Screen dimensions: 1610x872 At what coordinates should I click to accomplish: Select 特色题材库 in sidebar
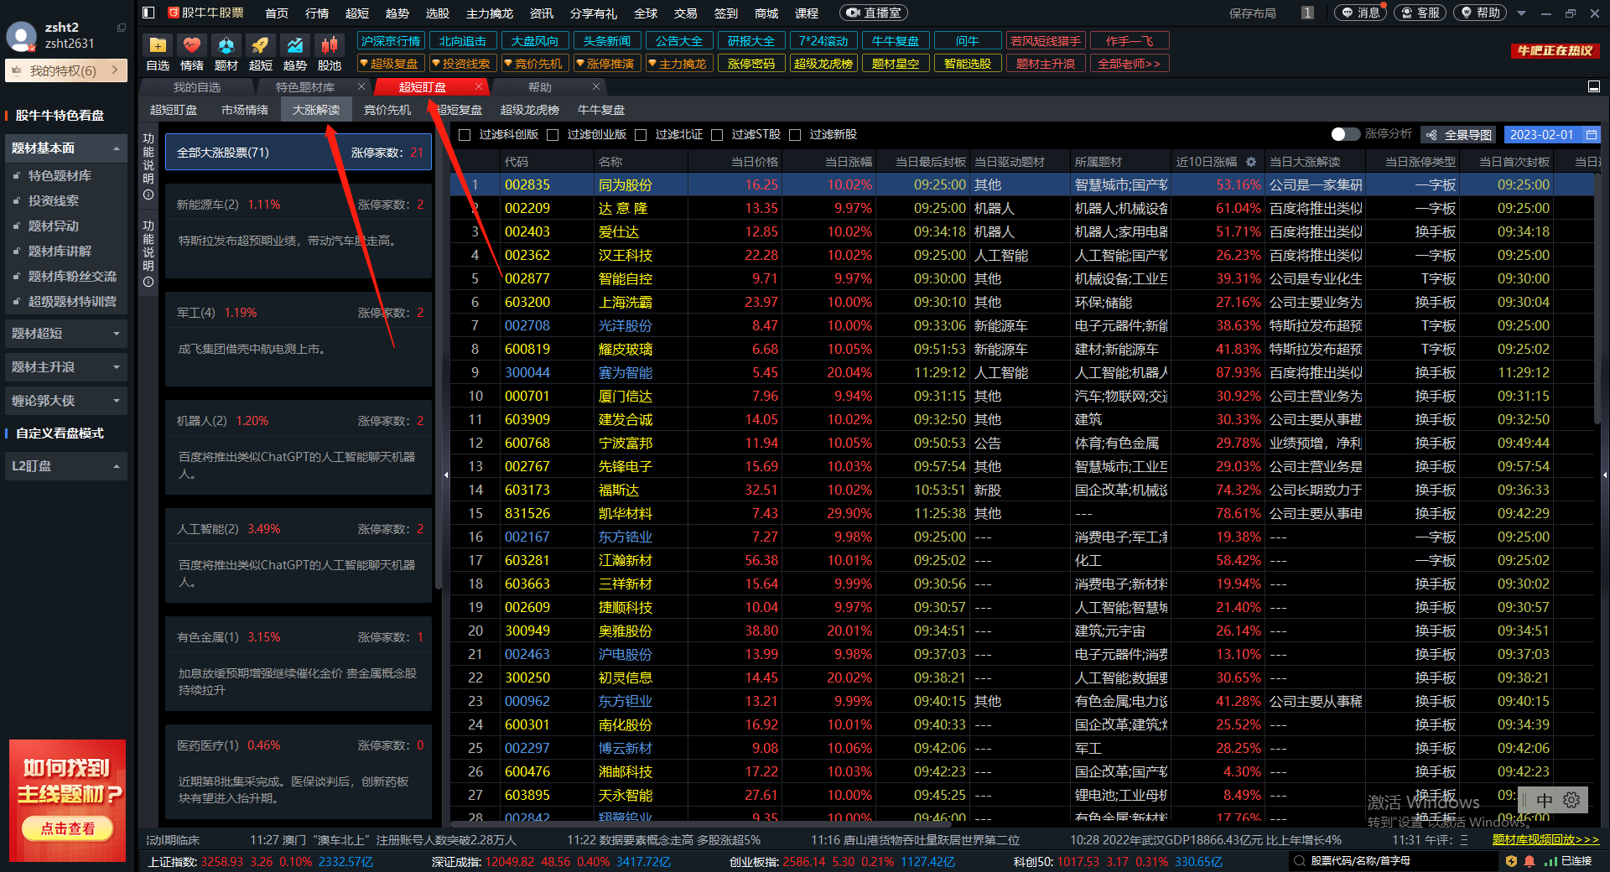click(x=60, y=175)
